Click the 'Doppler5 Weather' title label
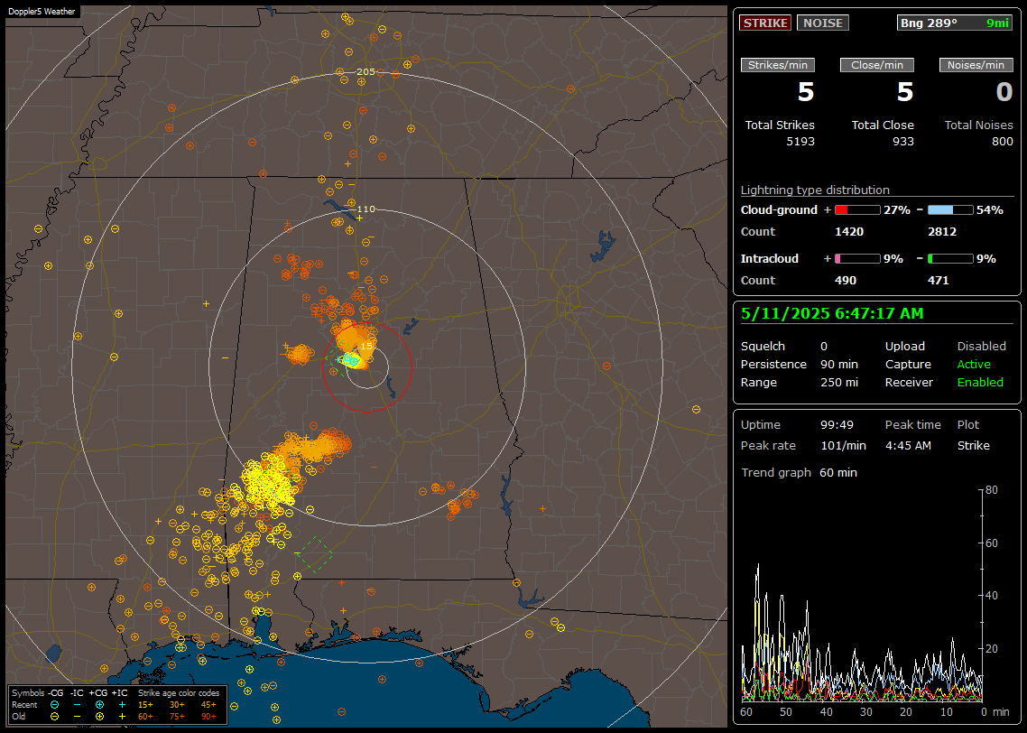Viewport: 1027px width, 733px height. (x=42, y=11)
